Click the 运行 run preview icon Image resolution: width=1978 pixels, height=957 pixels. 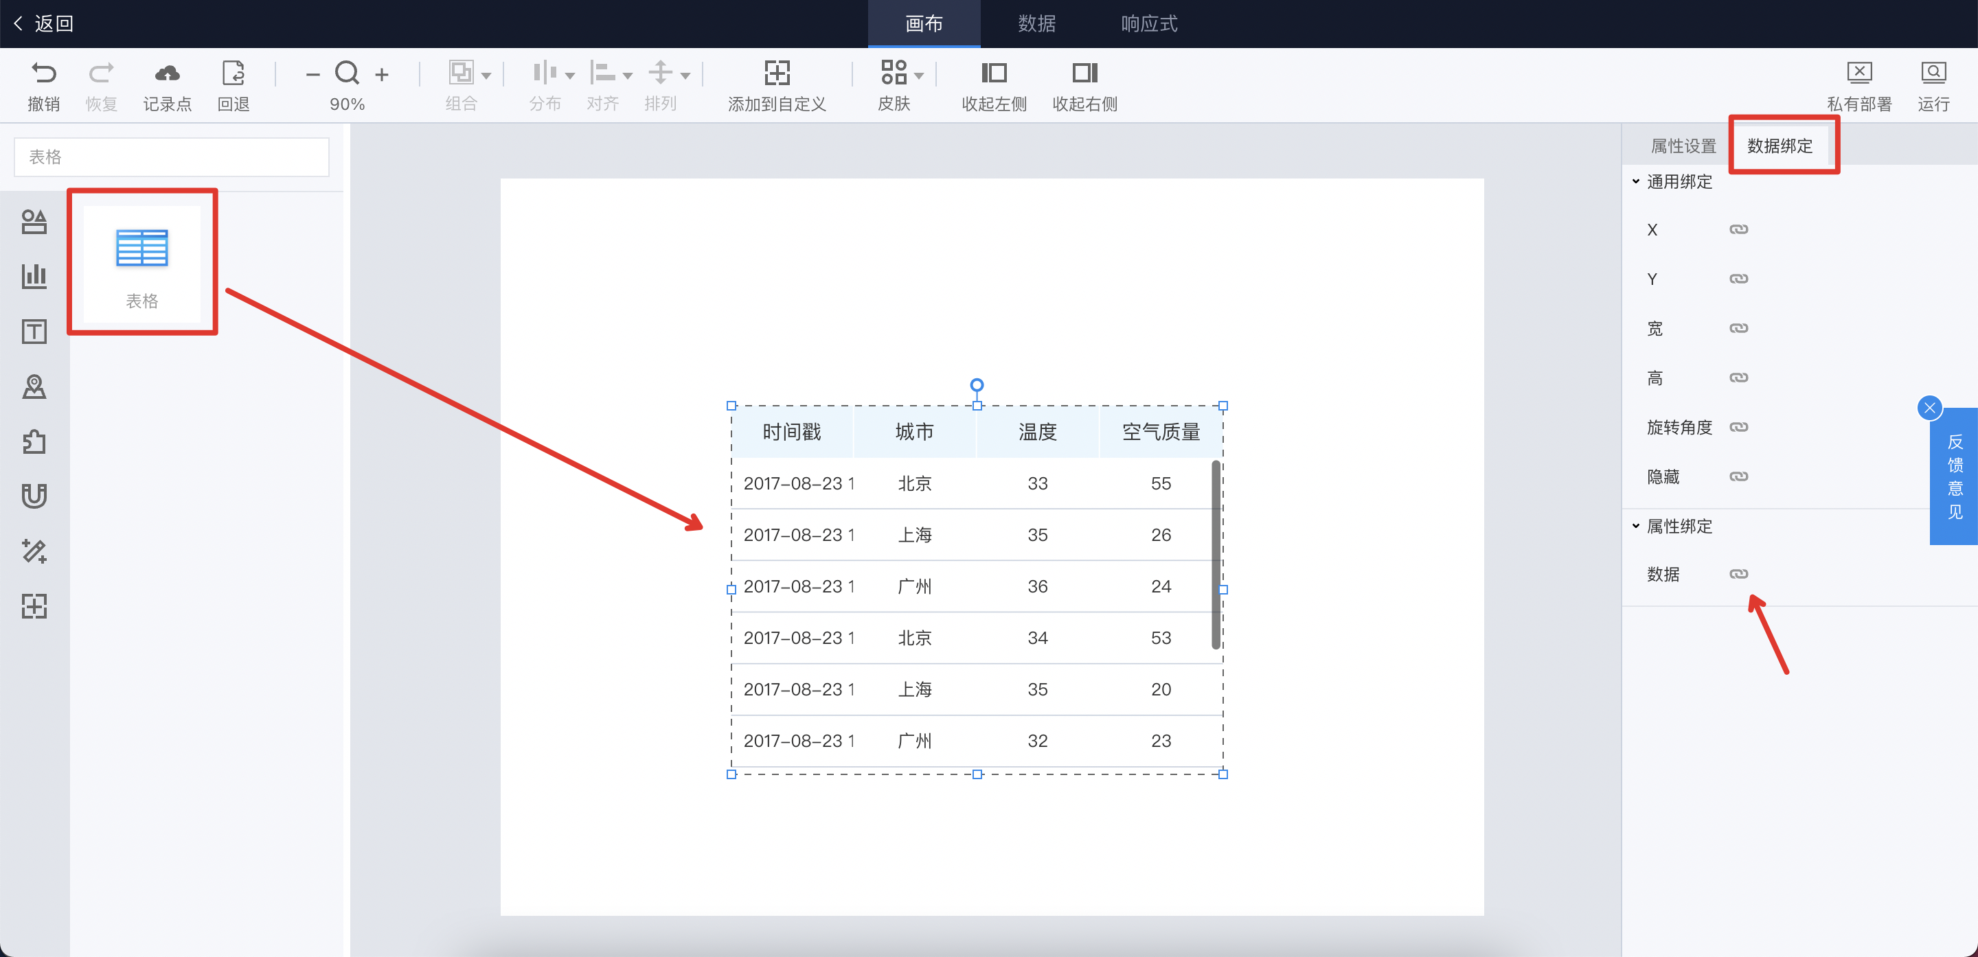coord(1933,73)
